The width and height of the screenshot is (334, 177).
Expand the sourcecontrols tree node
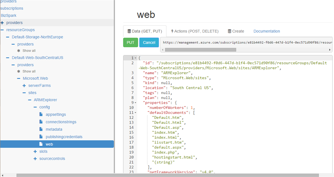(35, 159)
